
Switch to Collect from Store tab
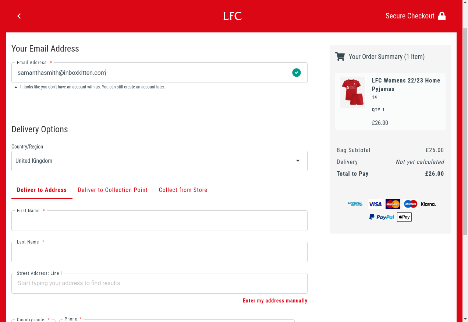pyautogui.click(x=183, y=190)
